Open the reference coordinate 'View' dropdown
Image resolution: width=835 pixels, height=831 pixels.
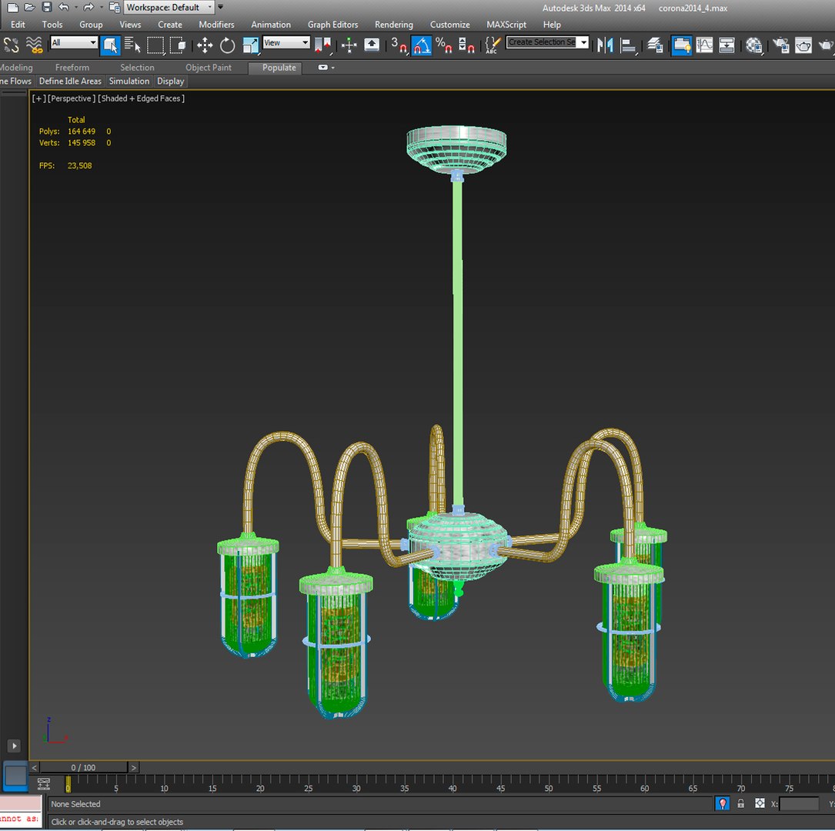point(286,42)
